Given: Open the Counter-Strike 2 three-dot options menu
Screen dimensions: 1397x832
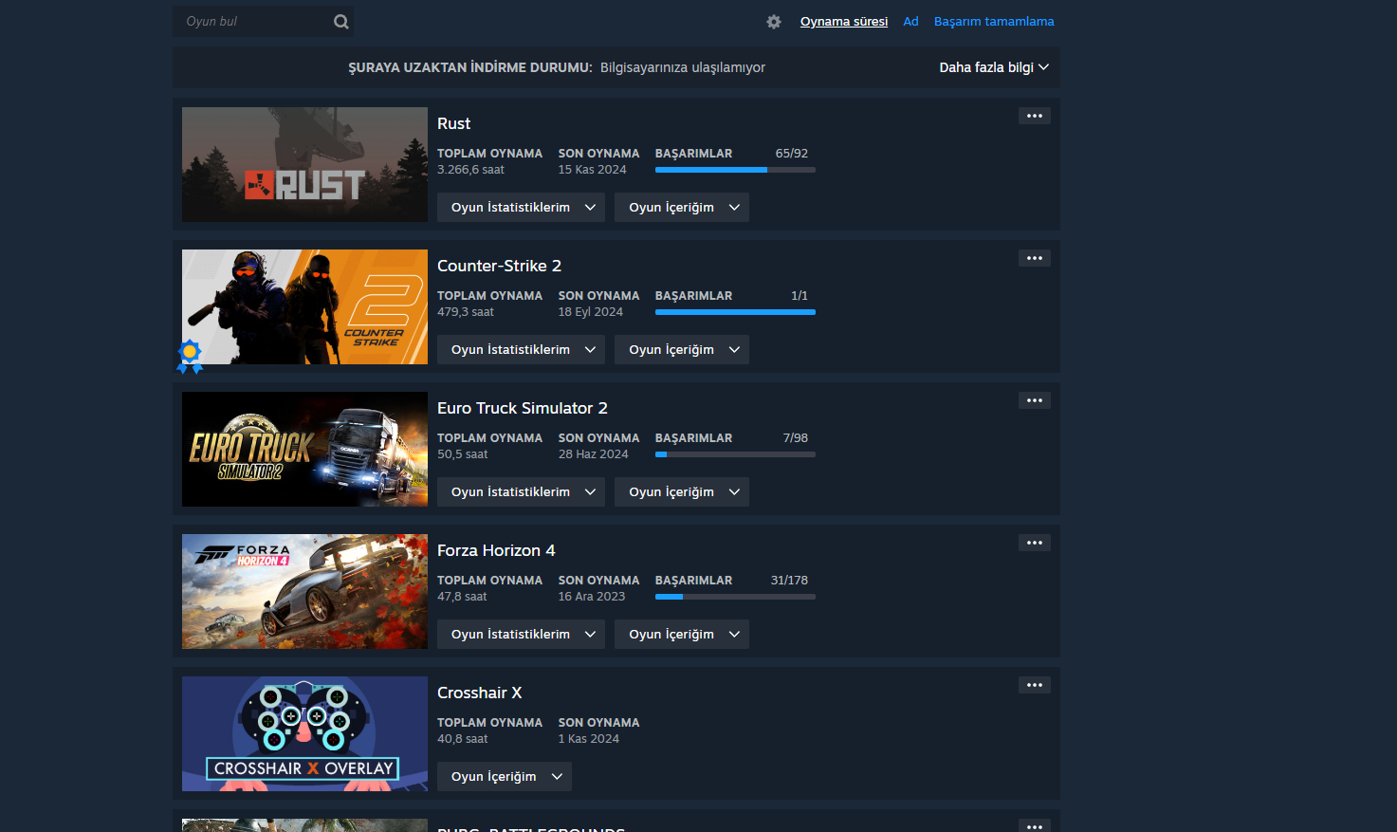Looking at the screenshot, I should pyautogui.click(x=1035, y=258).
